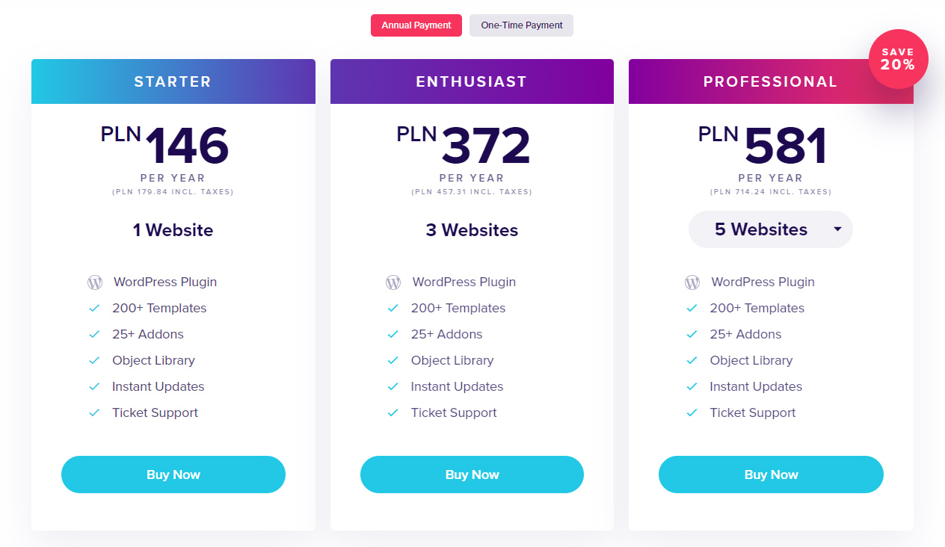Click the WordPress logo in Starter plan

95,282
